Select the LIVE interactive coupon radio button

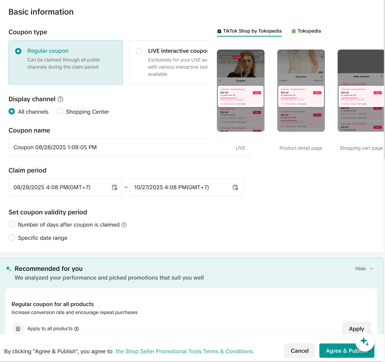click(139, 51)
